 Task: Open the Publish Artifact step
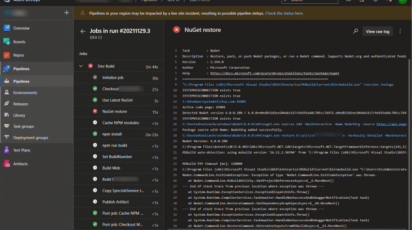119,202
